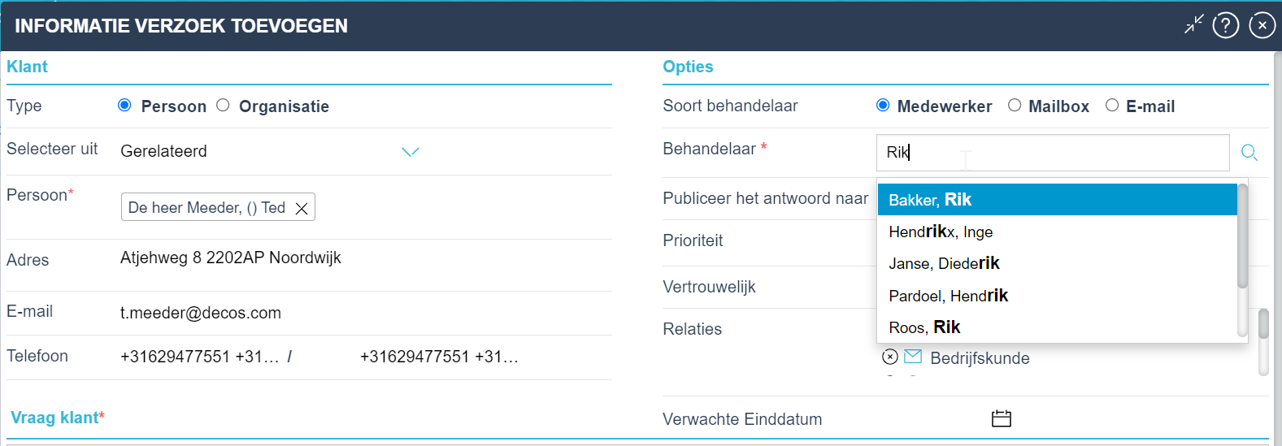Open the Verwachte Einddatum calendar icon
The height and width of the screenshot is (446, 1282).
(x=1002, y=418)
